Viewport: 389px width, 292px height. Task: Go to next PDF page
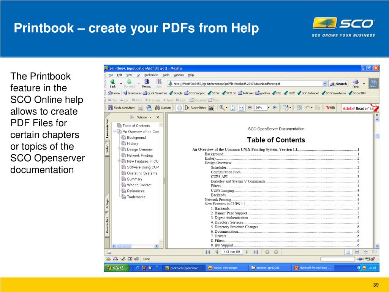click(x=247, y=252)
